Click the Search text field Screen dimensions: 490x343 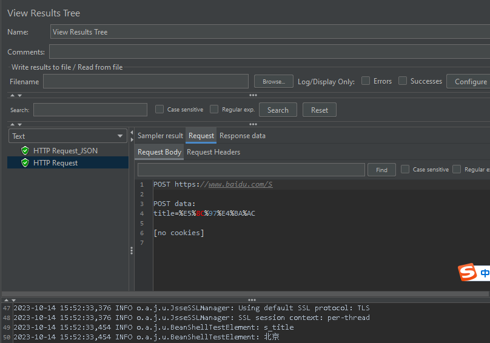pos(90,110)
